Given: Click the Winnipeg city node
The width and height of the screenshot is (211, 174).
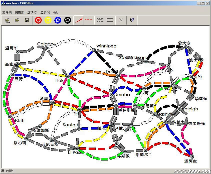Looking at the screenshot, I should 94,50.
